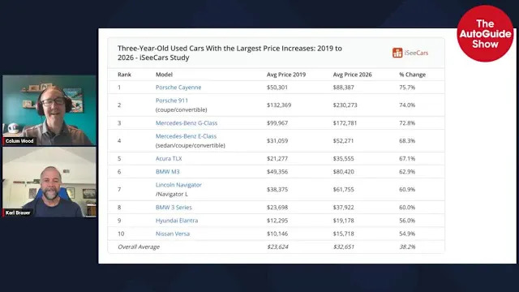The image size is (519, 292).
Task: Click the $15,718 price cell
Action: (x=344, y=234)
